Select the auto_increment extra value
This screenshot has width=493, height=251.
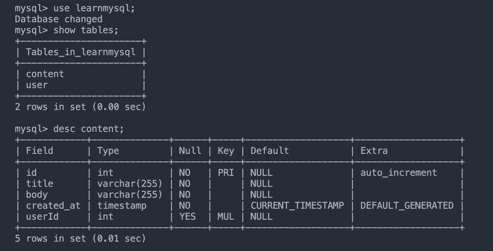tap(398, 173)
